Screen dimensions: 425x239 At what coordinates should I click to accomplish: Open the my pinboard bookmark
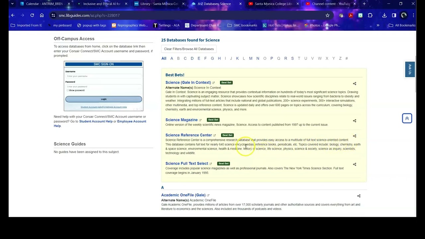coord(60,25)
